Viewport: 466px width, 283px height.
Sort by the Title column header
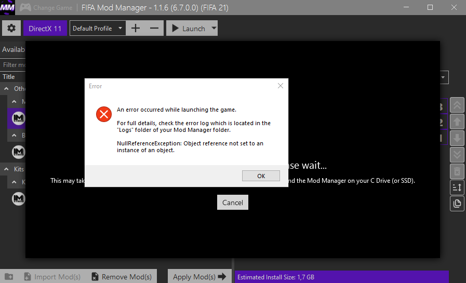(x=9, y=77)
